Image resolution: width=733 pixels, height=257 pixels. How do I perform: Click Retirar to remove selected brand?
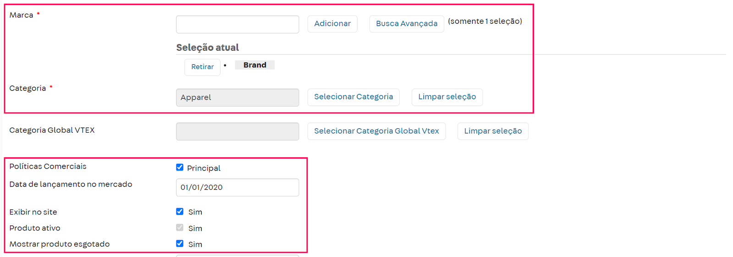[x=202, y=67]
